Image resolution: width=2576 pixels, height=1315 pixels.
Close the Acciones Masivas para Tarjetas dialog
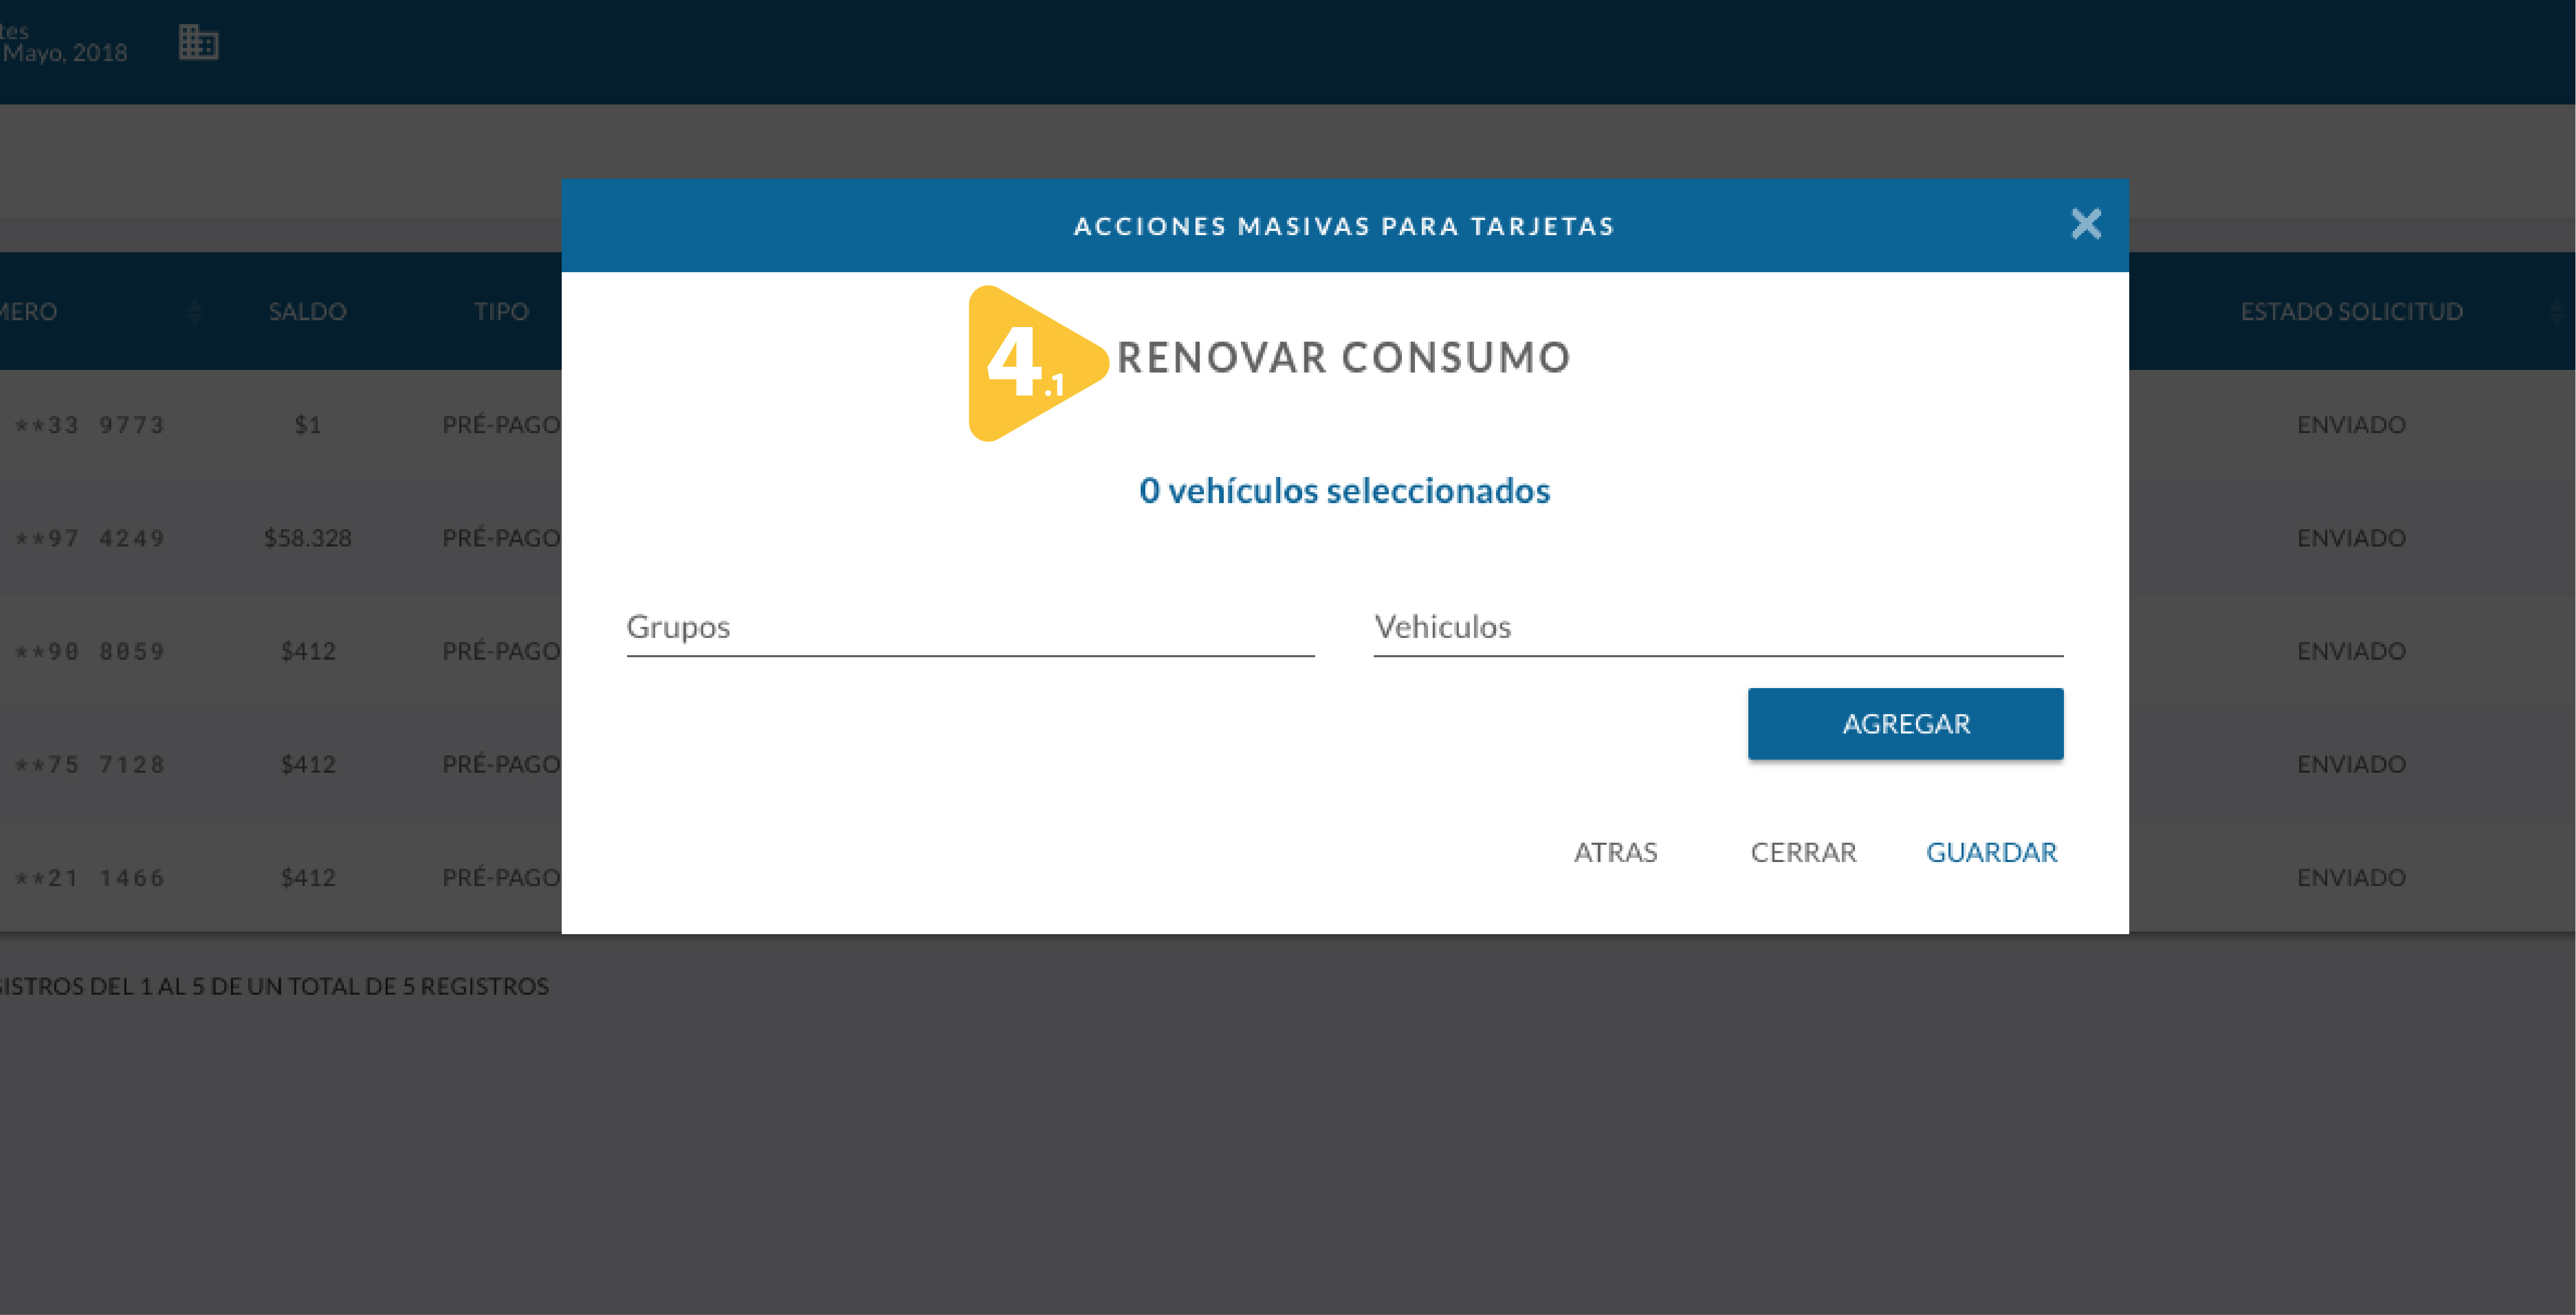click(2085, 224)
